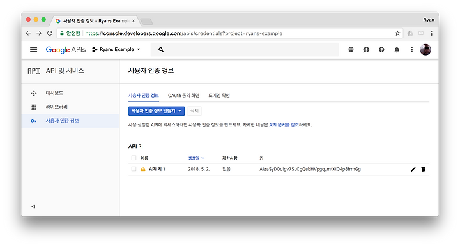Click the 제한사항 column header

(x=230, y=158)
